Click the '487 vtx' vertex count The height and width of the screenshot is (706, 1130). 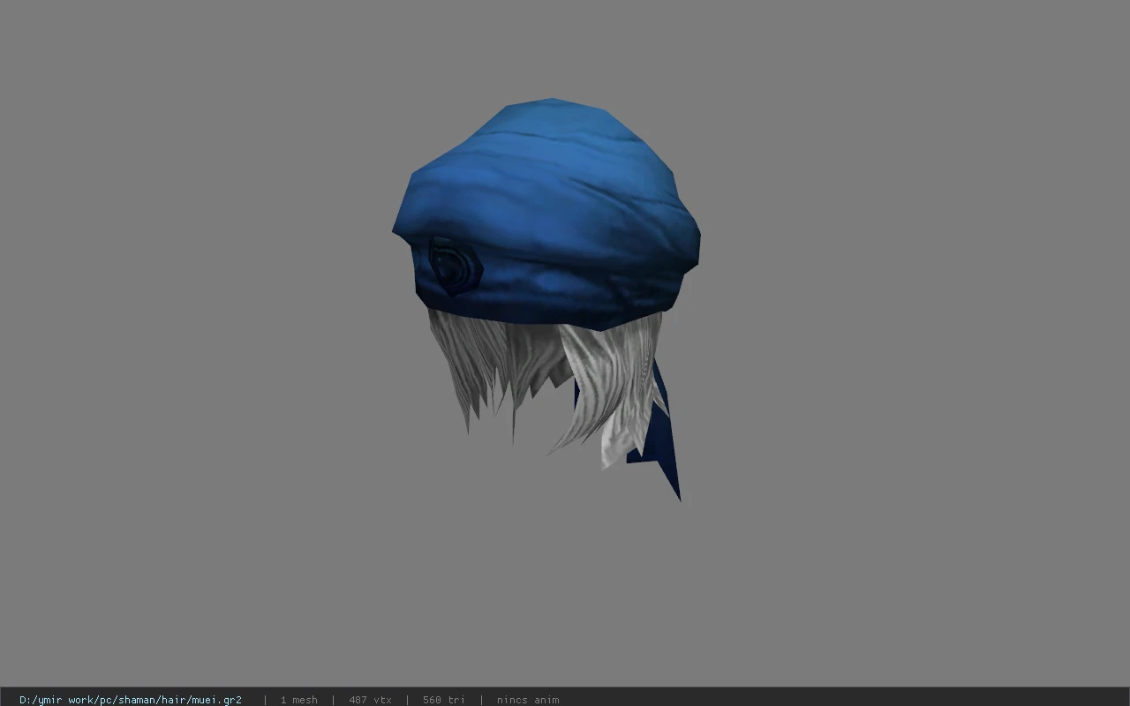click(x=370, y=700)
